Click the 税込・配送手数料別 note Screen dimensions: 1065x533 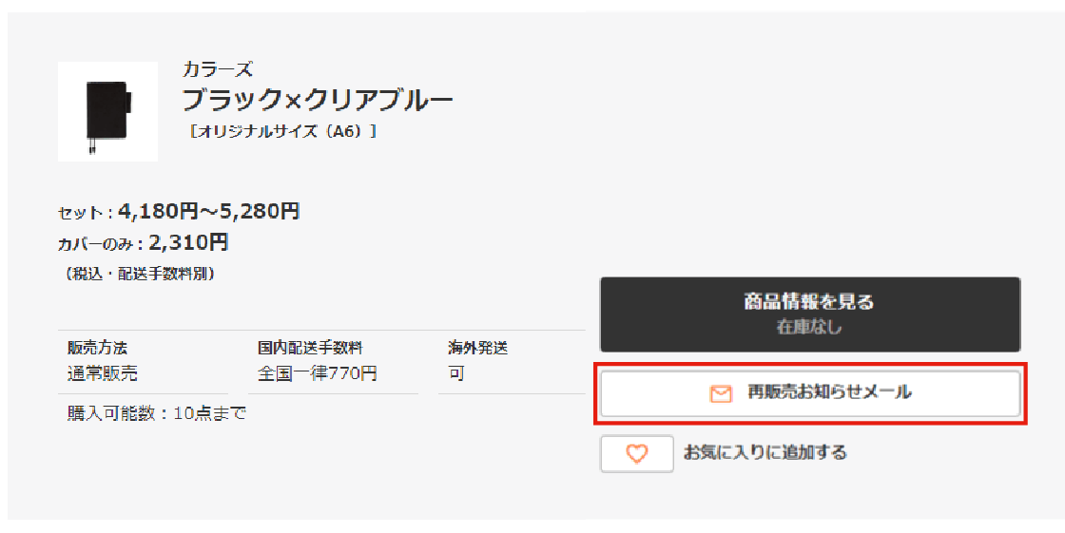[x=140, y=274]
